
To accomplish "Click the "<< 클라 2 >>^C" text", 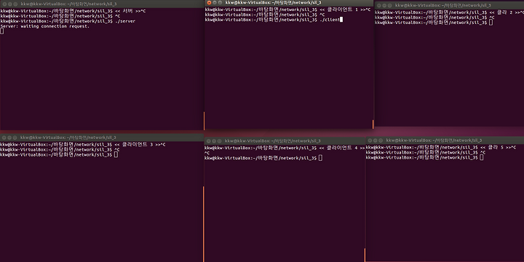I will point(507,12).
